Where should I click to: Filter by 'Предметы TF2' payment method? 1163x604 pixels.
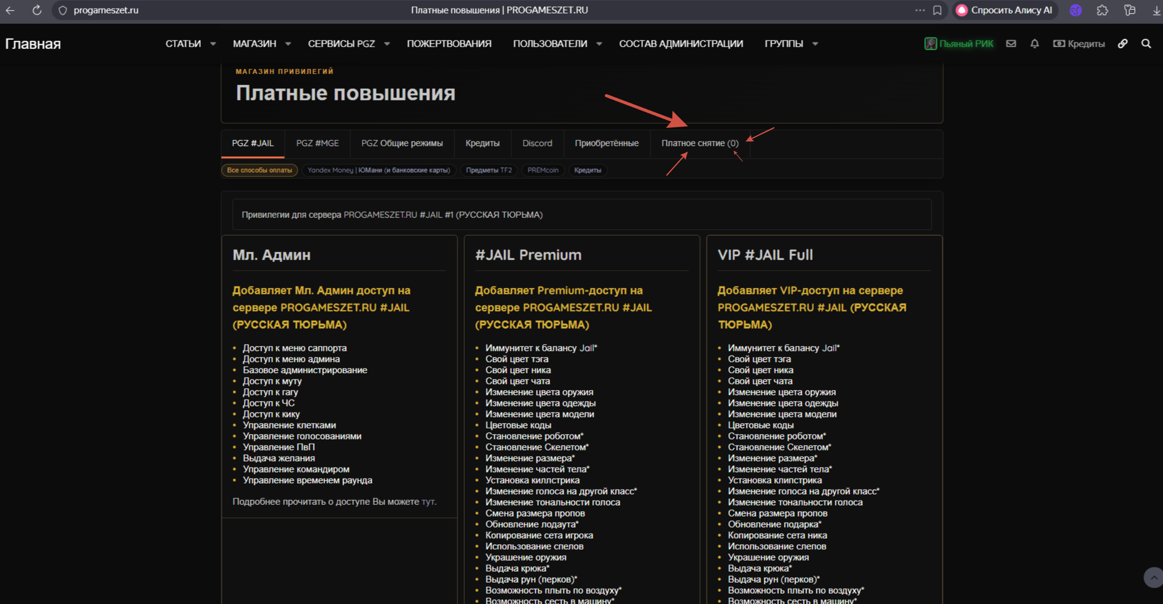click(488, 170)
